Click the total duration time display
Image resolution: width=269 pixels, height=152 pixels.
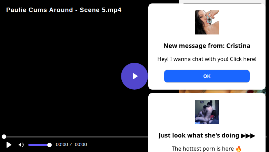pyautogui.click(x=81, y=145)
